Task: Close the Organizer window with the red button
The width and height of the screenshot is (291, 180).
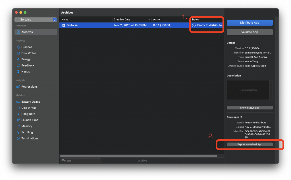Action: pyautogui.click(x=16, y=13)
